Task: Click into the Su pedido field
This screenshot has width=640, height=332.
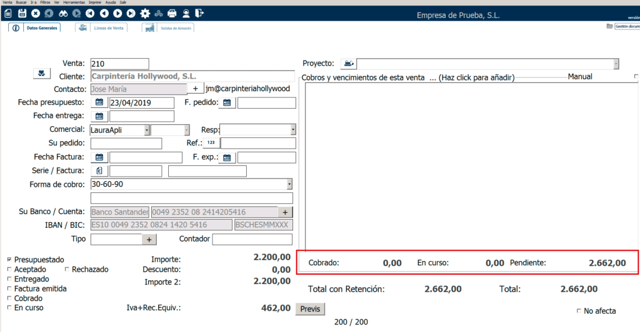Action: coord(126,144)
